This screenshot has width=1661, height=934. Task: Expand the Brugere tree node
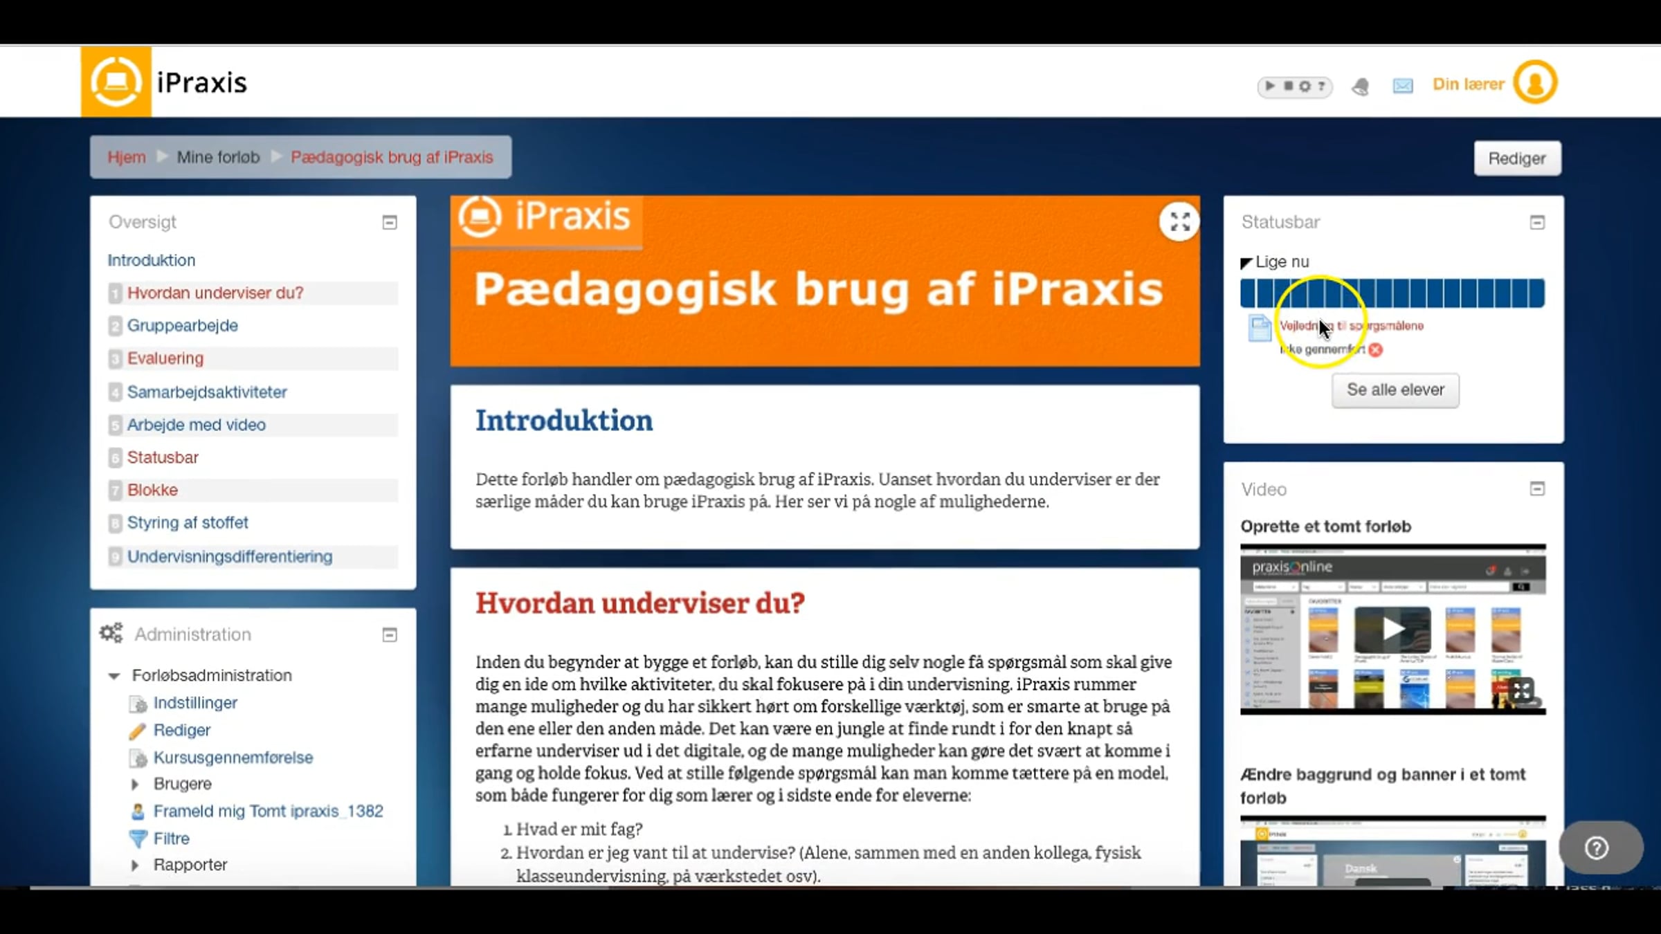135,784
